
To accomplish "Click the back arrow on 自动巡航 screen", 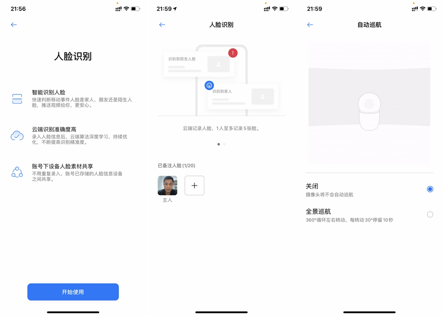I will [x=310, y=25].
